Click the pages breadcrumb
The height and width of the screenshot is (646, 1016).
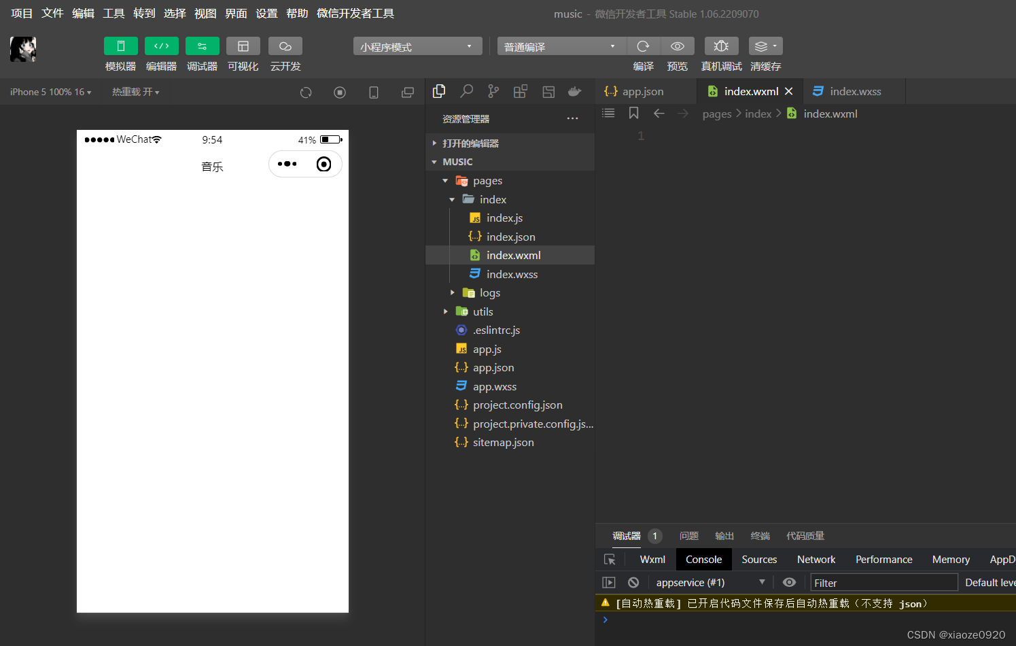tap(717, 114)
